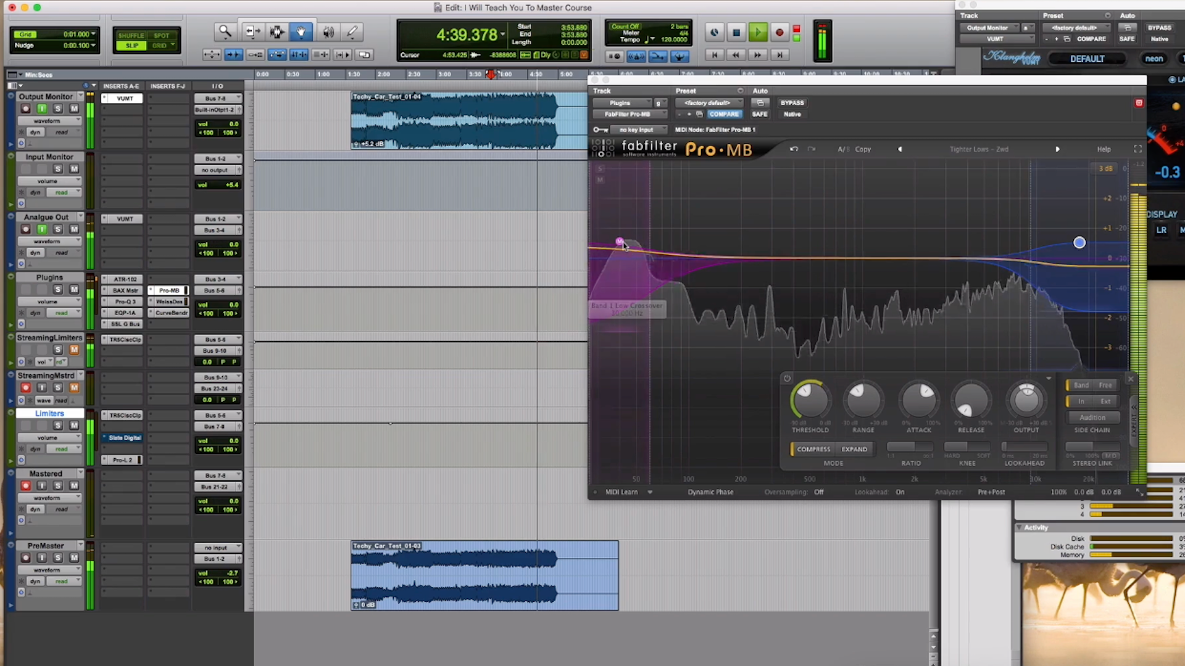Toggle the band power button in Pro-MB
This screenshot has height=666, width=1185.
[x=787, y=379]
